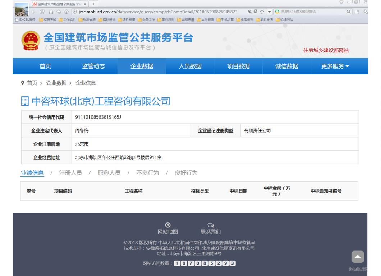Click the browser refresh icon
Image resolution: width=381 pixels, height=276 pixels.
[x=42, y=12]
